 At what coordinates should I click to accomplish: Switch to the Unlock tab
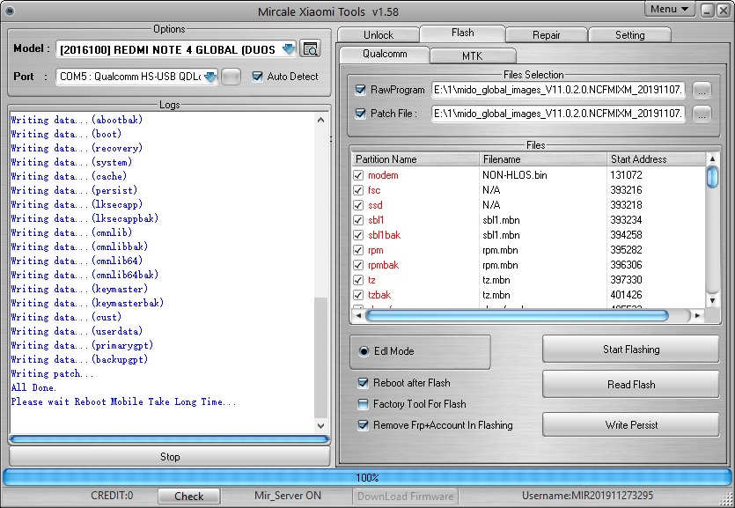[x=379, y=35]
